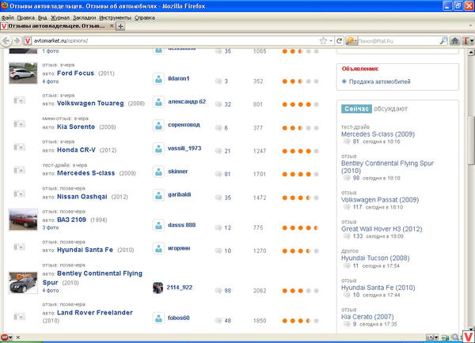This screenshot has width=475, height=343.
Task: Open the Вид menu
Action: [43, 18]
